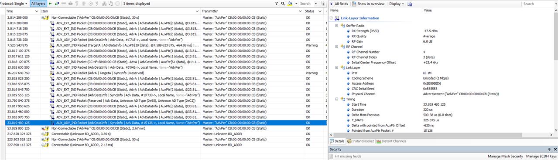Expand the Non-Connectable row at 53.829 800 125
Image resolution: width=558 pixels, height=160 pixels.
(43, 128)
